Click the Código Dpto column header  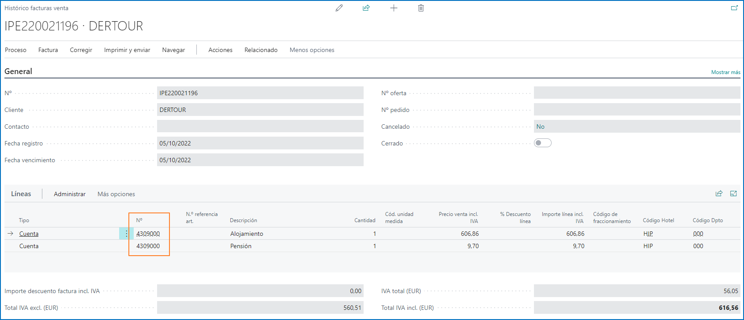tap(708, 220)
